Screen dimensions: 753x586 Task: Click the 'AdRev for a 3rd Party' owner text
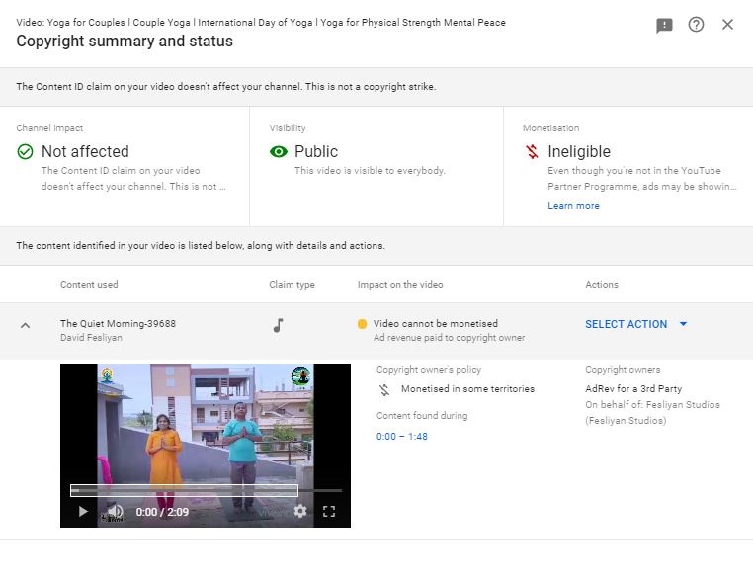[x=633, y=389]
